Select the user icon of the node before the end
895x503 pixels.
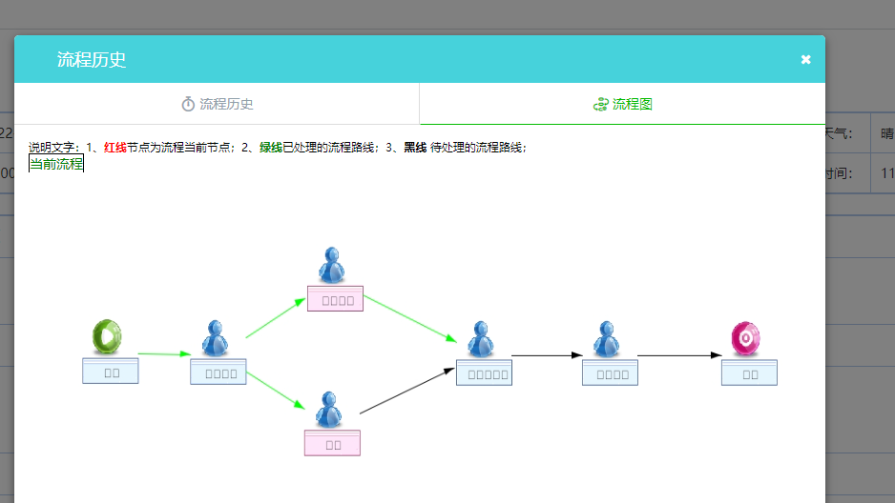click(606, 339)
